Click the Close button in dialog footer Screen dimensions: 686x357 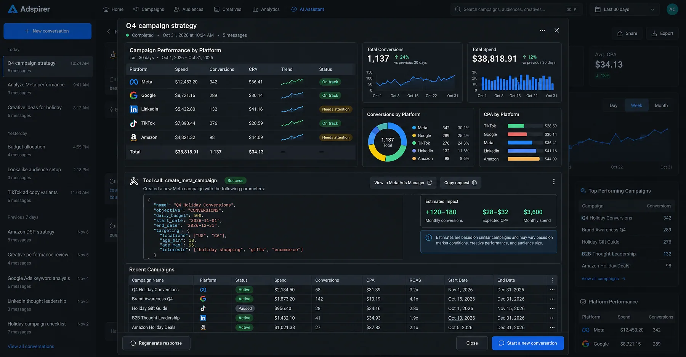(472, 343)
